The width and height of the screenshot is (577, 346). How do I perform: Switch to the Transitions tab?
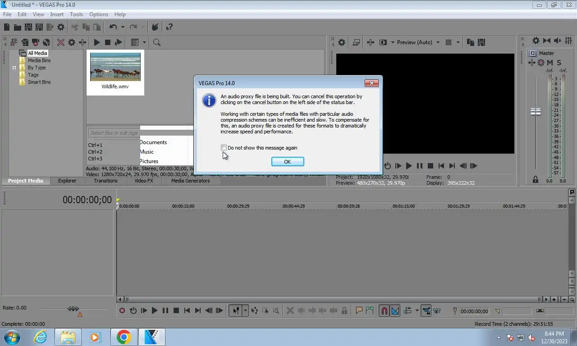click(x=105, y=181)
